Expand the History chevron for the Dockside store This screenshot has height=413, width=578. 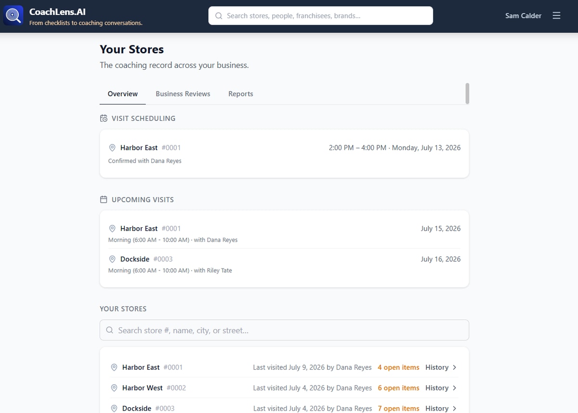[x=455, y=409]
